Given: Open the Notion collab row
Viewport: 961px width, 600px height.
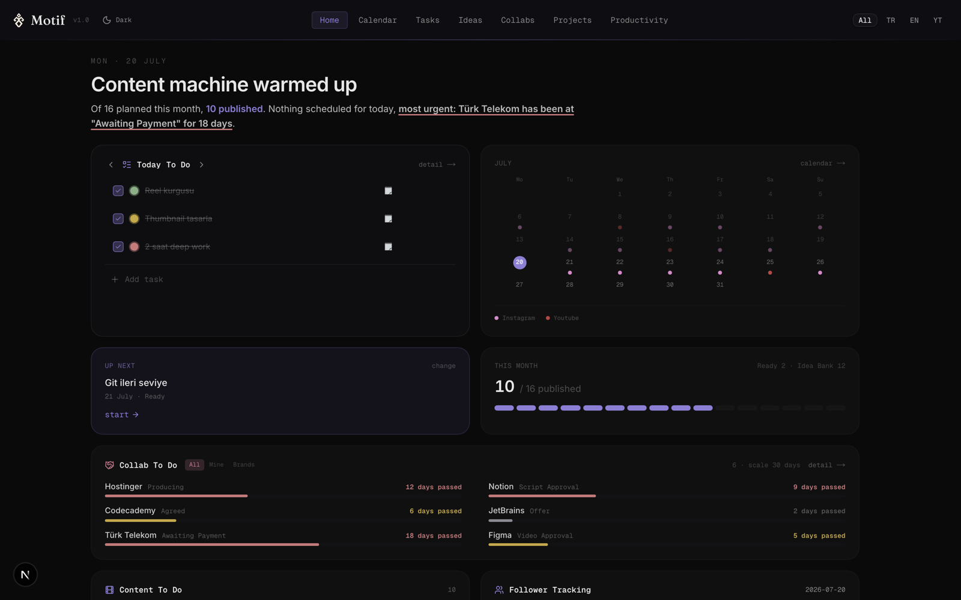Looking at the screenshot, I should coord(667,490).
